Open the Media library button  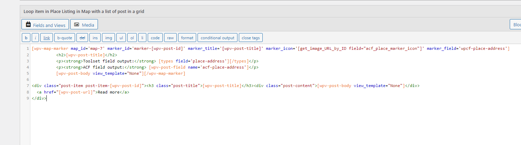pos(84,25)
